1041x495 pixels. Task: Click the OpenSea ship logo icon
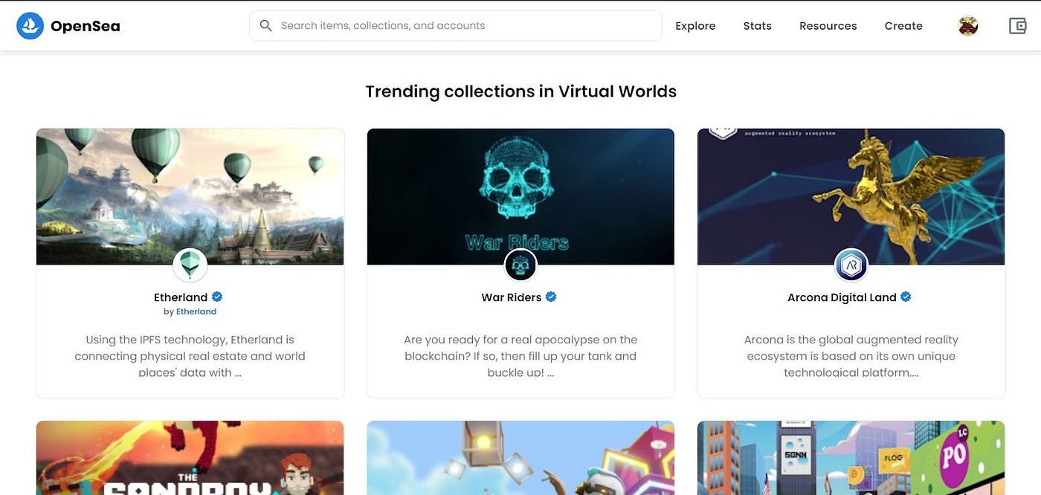(x=30, y=26)
